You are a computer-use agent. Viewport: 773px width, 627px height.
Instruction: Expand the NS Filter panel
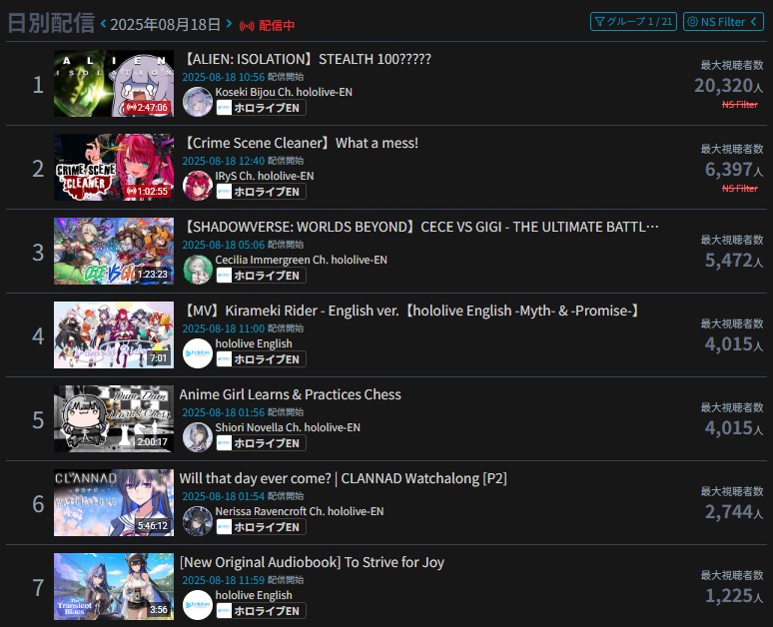point(723,22)
